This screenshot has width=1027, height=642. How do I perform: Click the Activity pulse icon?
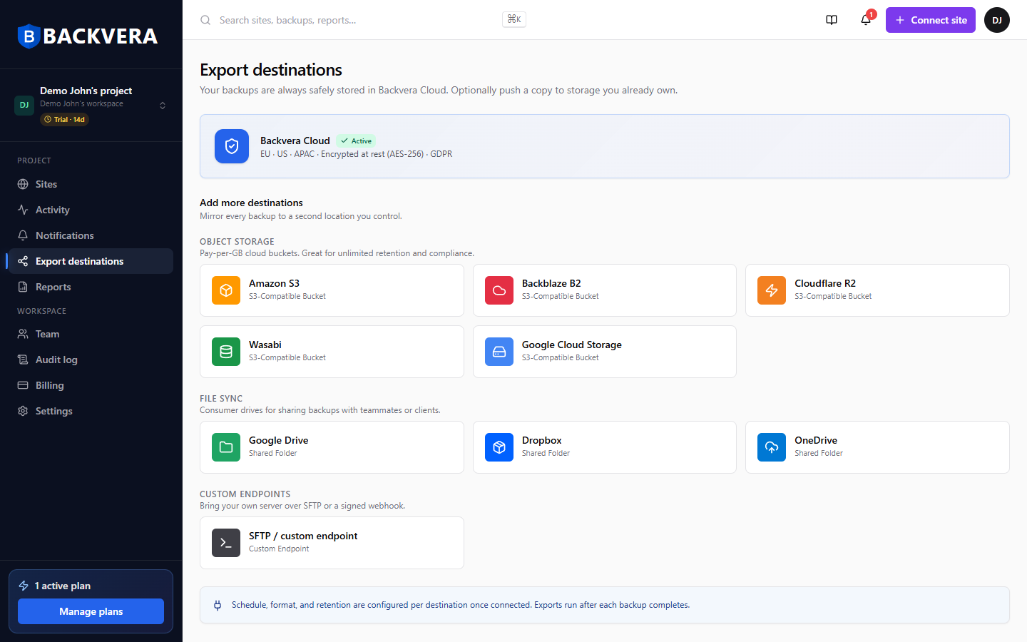23,210
